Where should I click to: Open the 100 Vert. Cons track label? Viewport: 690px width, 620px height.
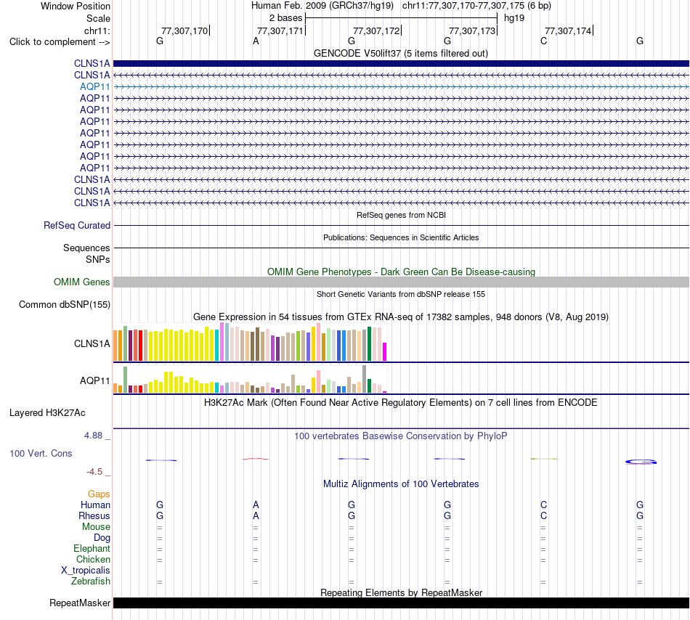pos(41,453)
